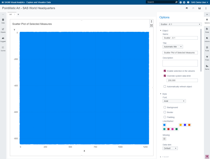Open notifications bell icon
This screenshot has width=210, height=159.
tap(184, 2)
